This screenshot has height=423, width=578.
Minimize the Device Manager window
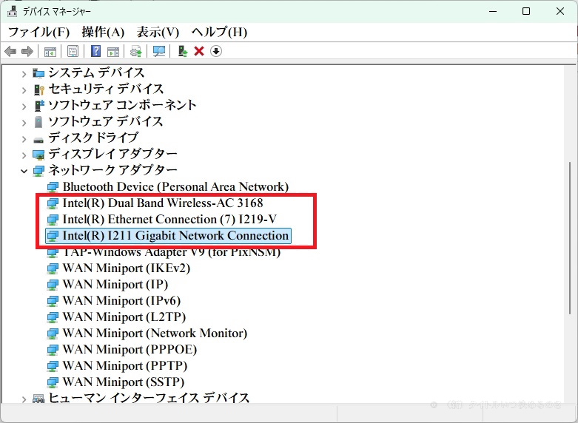click(493, 11)
